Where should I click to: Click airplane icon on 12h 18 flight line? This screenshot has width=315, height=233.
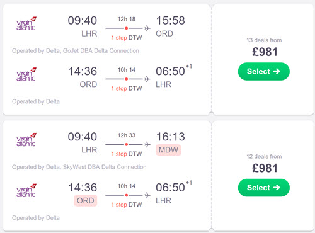click(x=147, y=28)
